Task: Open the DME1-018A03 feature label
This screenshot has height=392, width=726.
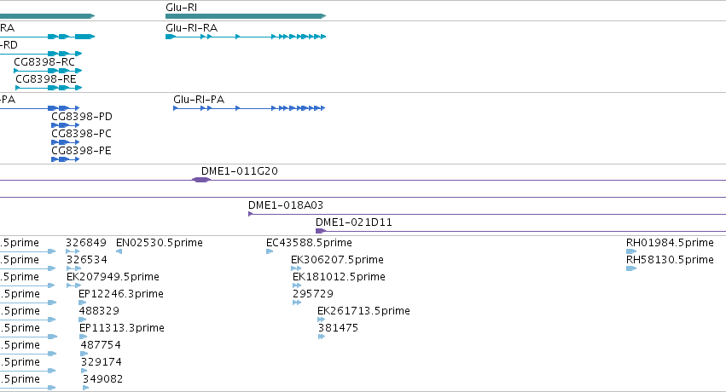Action: (x=286, y=205)
